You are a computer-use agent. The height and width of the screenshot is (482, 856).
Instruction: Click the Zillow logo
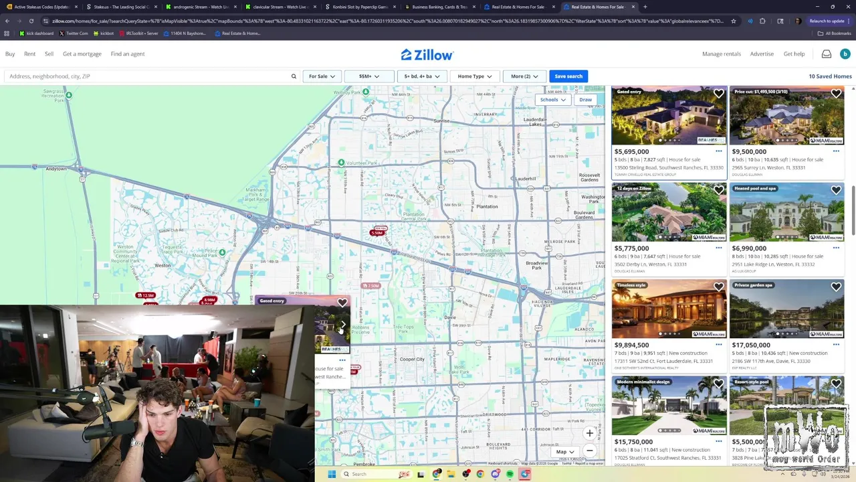[x=427, y=55]
